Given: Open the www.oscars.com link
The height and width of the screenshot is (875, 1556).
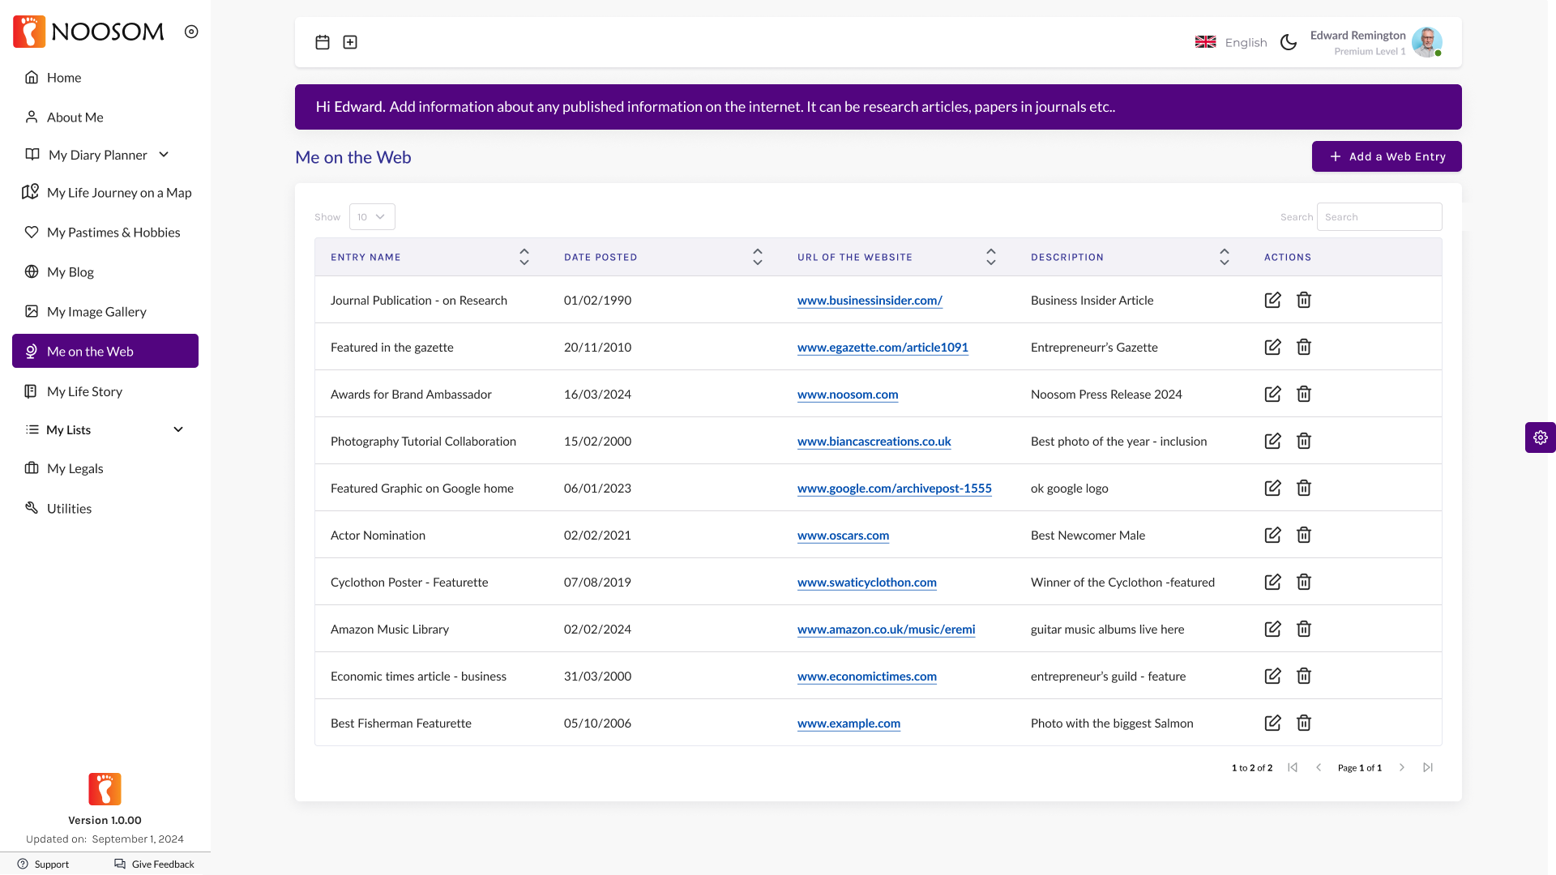Looking at the screenshot, I should 843,536.
